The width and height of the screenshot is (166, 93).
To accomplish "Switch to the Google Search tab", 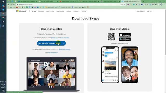I will tap(48, 2).
